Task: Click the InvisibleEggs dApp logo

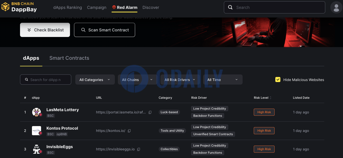Action: pyautogui.click(x=37, y=149)
